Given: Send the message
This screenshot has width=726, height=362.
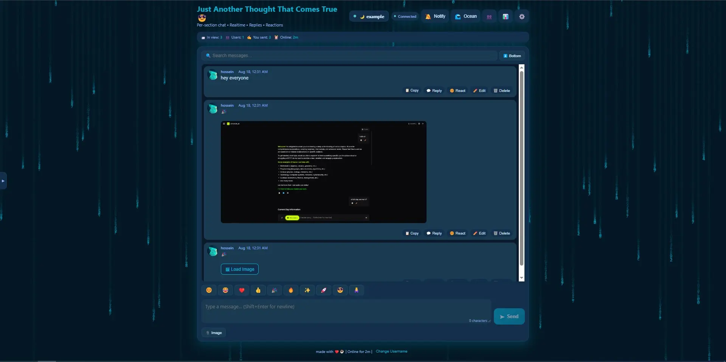Looking at the screenshot, I should coord(509,317).
